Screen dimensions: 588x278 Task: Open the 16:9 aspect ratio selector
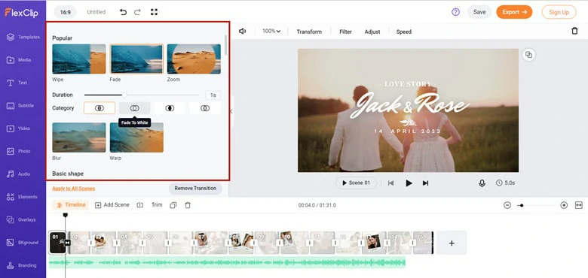[66, 12]
